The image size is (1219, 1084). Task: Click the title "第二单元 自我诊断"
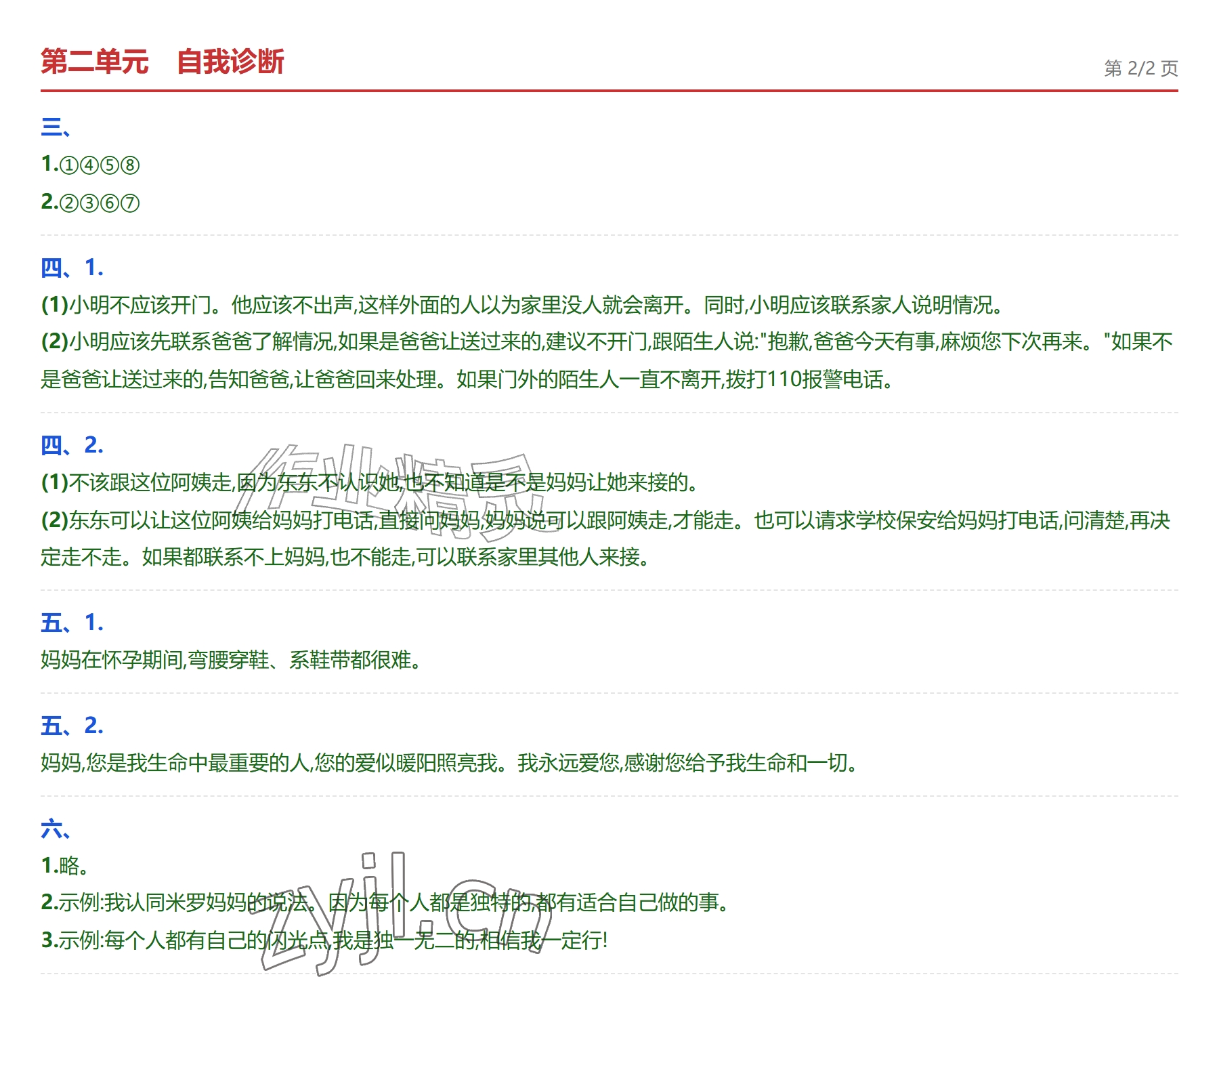163,62
